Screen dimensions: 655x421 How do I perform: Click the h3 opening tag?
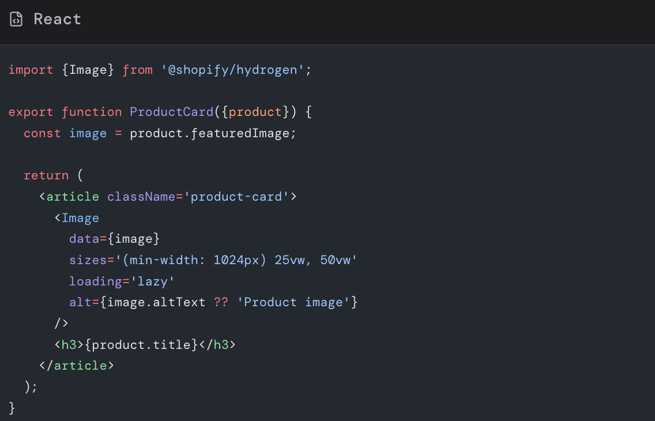69,344
